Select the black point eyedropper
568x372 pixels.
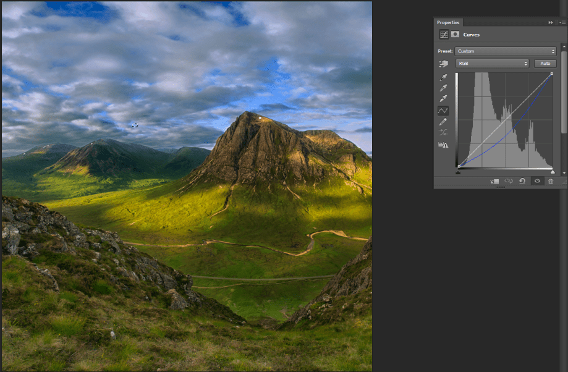pos(443,77)
